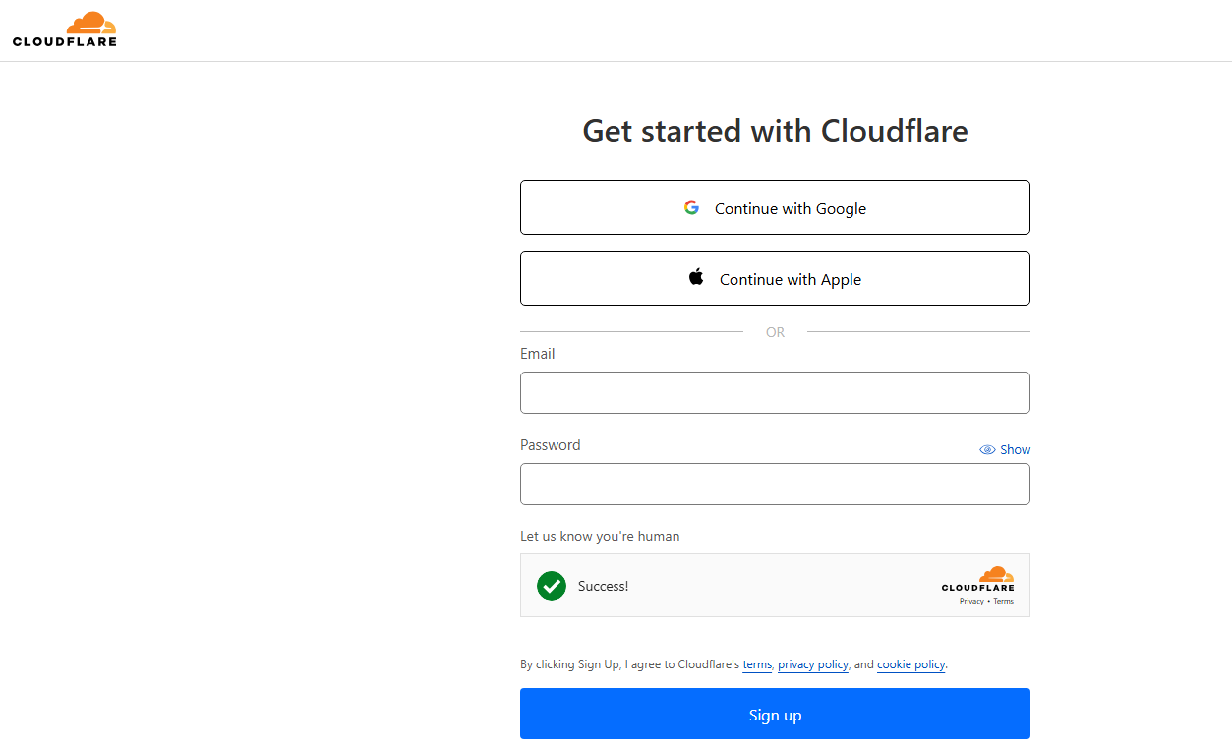Open the Terms link in the captcha widget
Viewport: 1232px width, 749px height.
click(1003, 601)
